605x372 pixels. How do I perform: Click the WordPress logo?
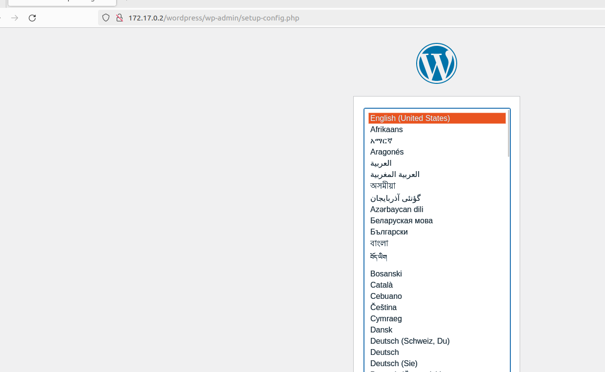click(x=437, y=63)
